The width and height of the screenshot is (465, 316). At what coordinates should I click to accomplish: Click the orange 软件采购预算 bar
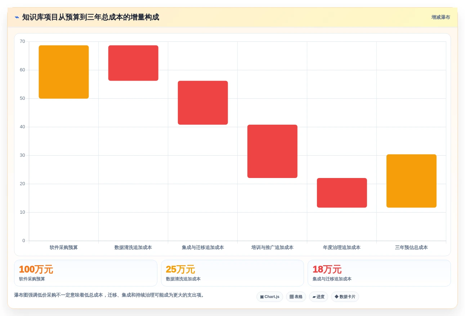coord(64,72)
